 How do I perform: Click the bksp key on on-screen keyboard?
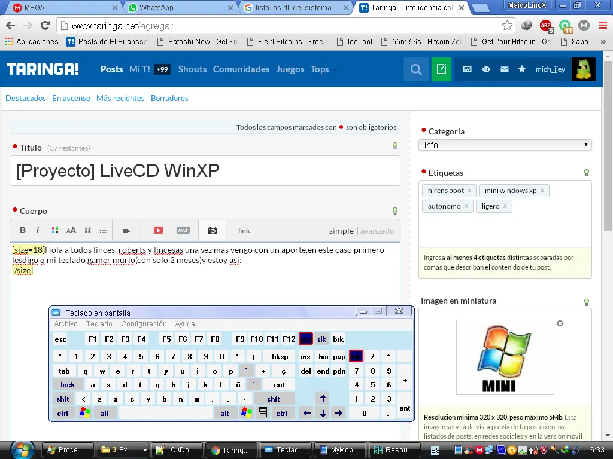[x=280, y=356]
